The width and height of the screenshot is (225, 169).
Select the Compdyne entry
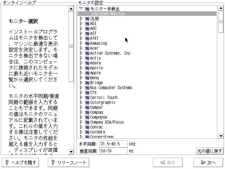point(98,117)
